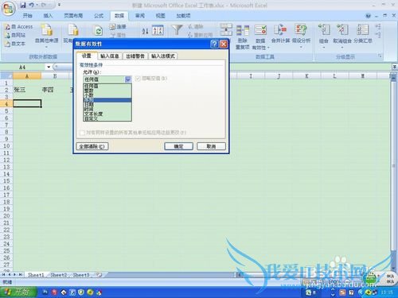Click 分类汇总 subtotal icon
The width and height of the screenshot is (398, 298).
pyautogui.click(x=363, y=33)
